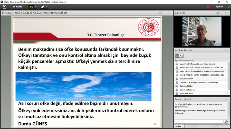Send chat message with speech bubble button

pyautogui.click(x=226, y=122)
